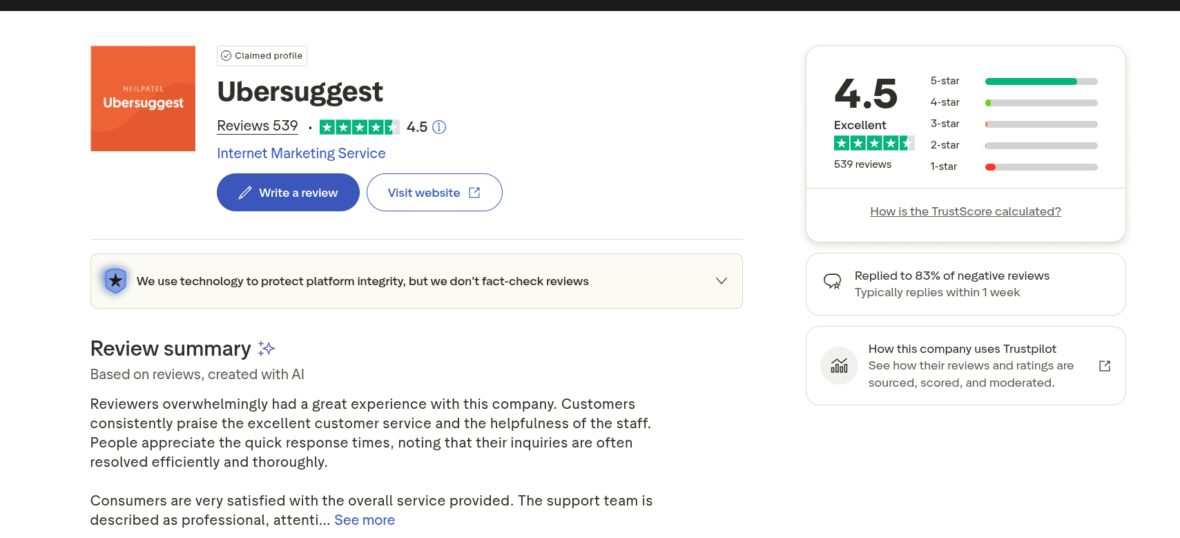Click the Excellent star rating in score card
The height and width of the screenshot is (538, 1180).
tap(874, 143)
